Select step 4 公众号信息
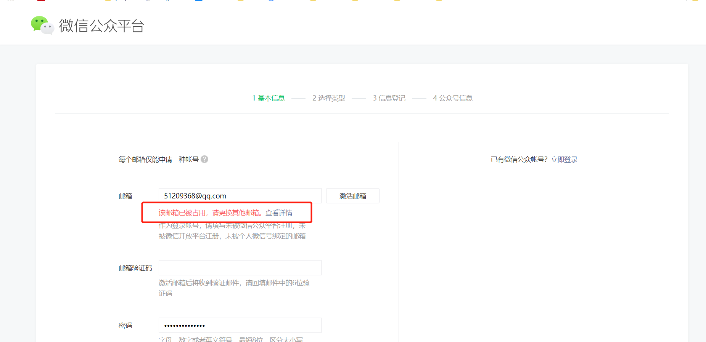The height and width of the screenshot is (342, 706). [x=453, y=98]
